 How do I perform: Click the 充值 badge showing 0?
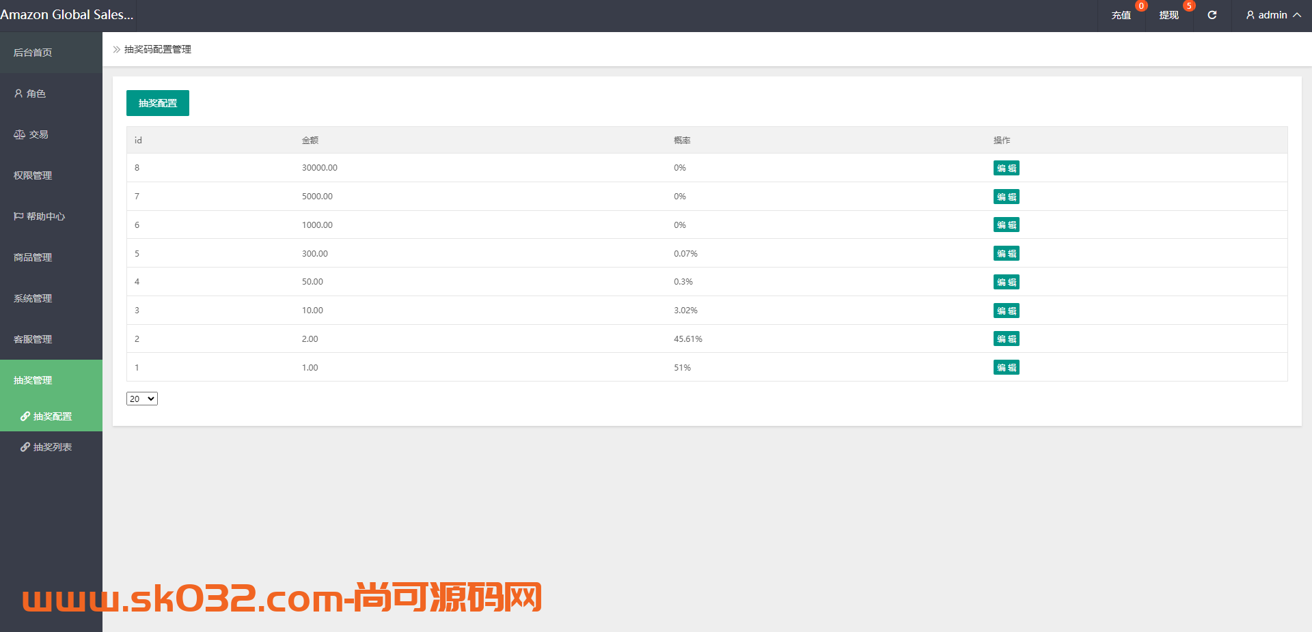pyautogui.click(x=1141, y=6)
